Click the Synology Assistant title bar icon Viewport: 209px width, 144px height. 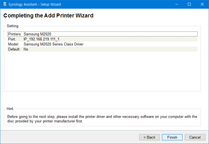click(5, 4)
